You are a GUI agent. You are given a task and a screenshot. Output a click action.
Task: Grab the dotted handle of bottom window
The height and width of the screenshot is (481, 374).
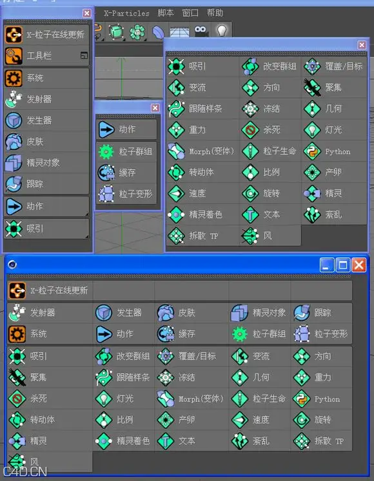click(x=179, y=276)
